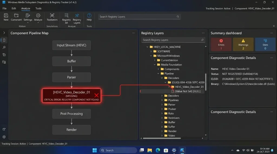Open the Tools menu
Screen dimensions: 277x154
[38, 8]
